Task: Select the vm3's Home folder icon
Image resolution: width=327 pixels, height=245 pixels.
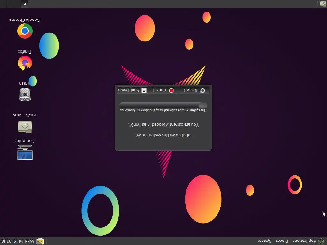Action: click(25, 127)
